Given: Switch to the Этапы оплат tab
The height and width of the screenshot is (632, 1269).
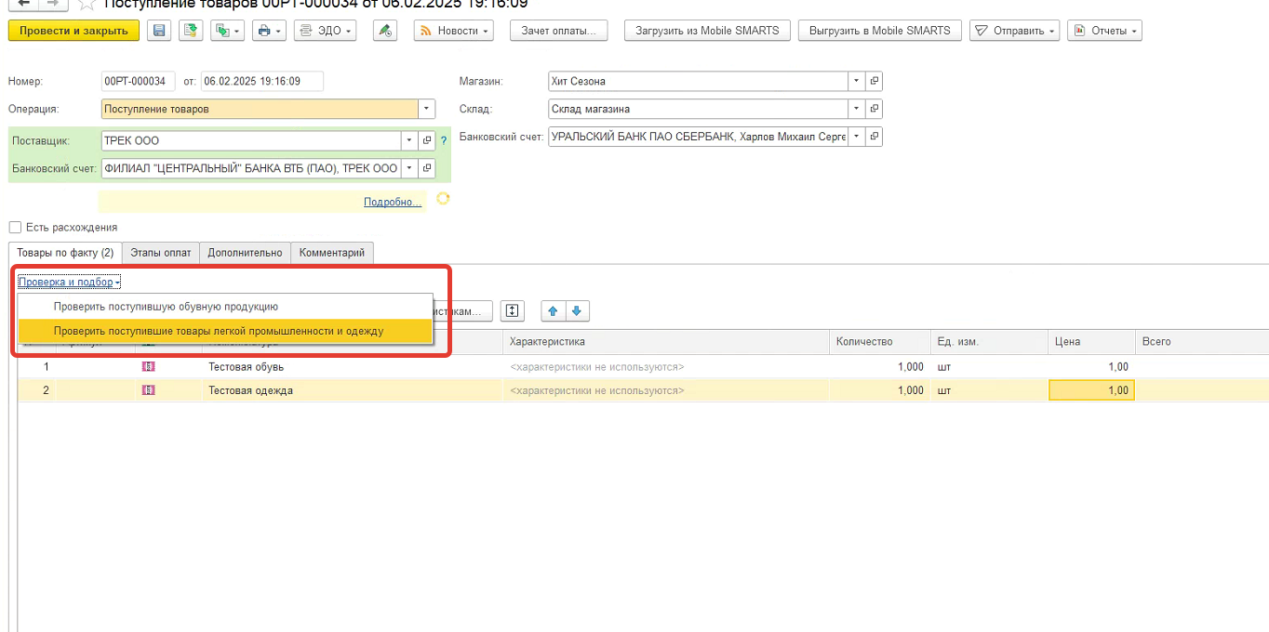Looking at the screenshot, I should [160, 253].
